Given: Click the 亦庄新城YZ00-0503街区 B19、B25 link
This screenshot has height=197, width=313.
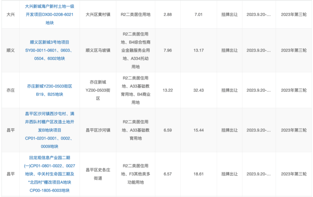Looking at the screenshot, I should click(x=49, y=90).
